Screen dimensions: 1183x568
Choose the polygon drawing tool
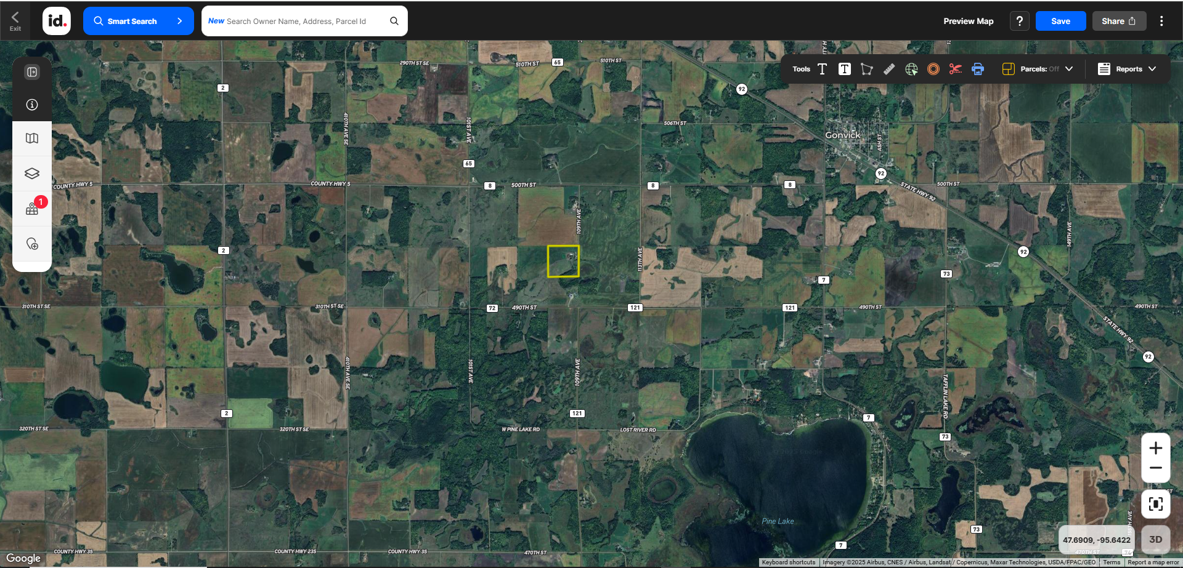pos(866,69)
